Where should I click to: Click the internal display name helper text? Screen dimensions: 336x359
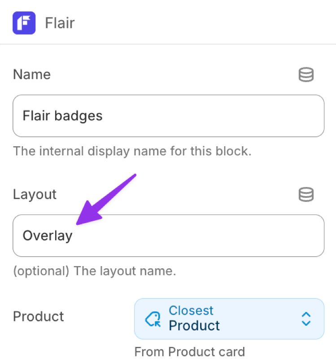tap(127, 151)
